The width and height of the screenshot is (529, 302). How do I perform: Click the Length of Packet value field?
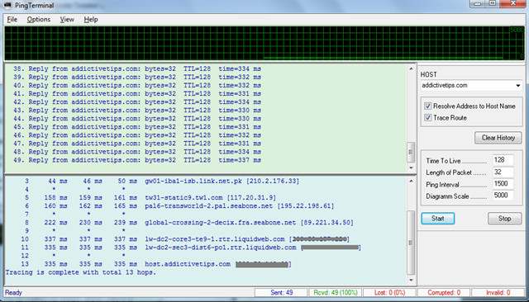tap(503, 172)
